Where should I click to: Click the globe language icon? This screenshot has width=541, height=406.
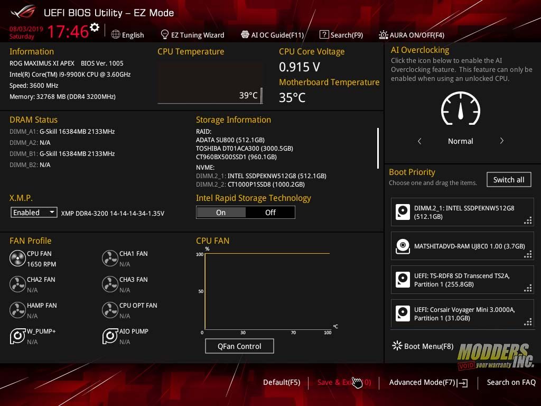(116, 34)
